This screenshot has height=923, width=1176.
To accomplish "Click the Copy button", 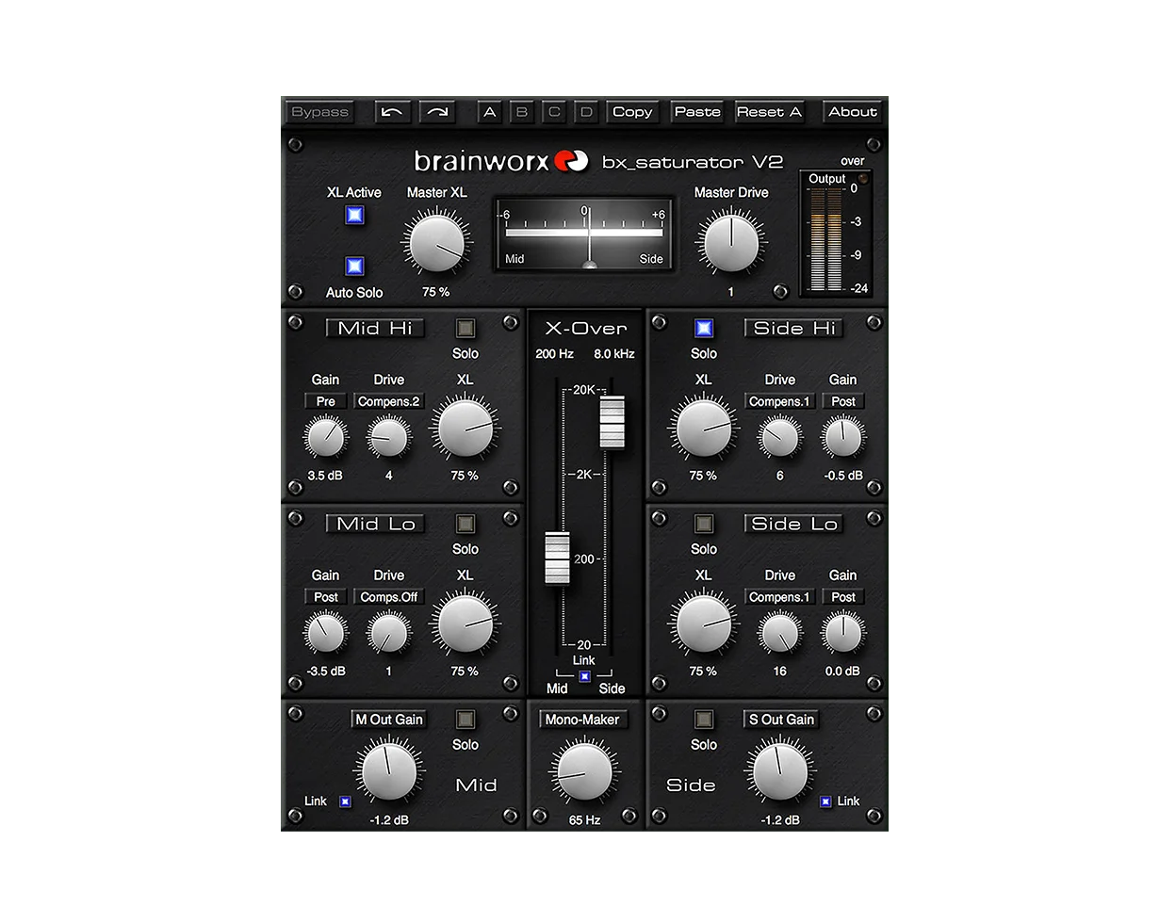I will click(632, 112).
